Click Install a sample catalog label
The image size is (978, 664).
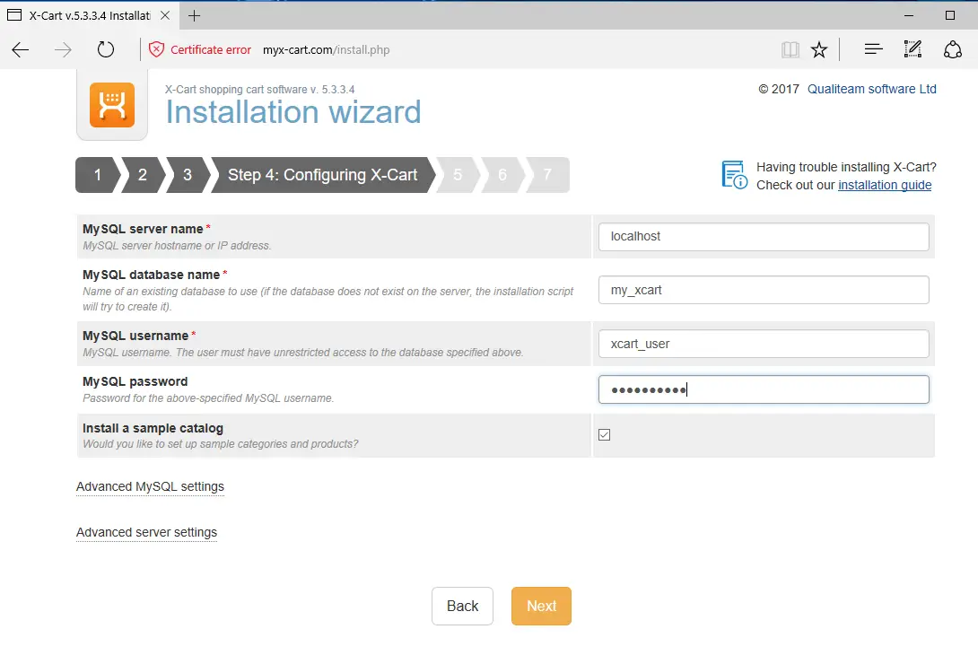(x=153, y=428)
